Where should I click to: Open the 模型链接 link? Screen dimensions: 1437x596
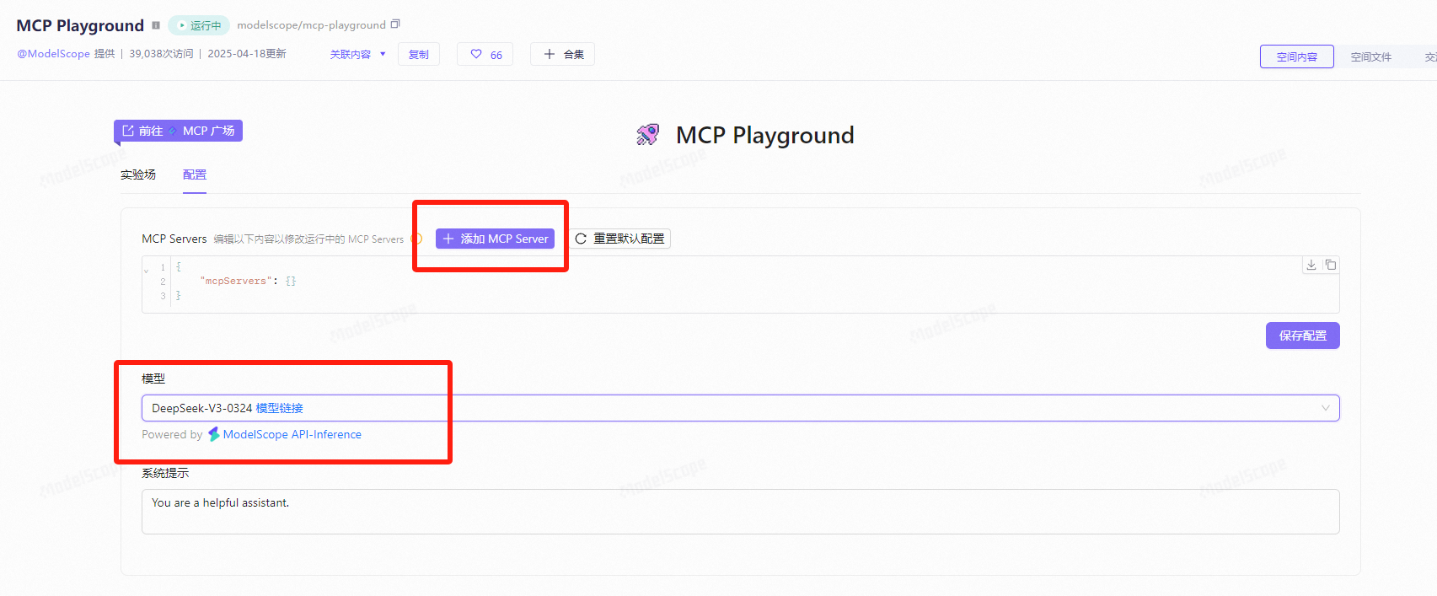(x=280, y=408)
